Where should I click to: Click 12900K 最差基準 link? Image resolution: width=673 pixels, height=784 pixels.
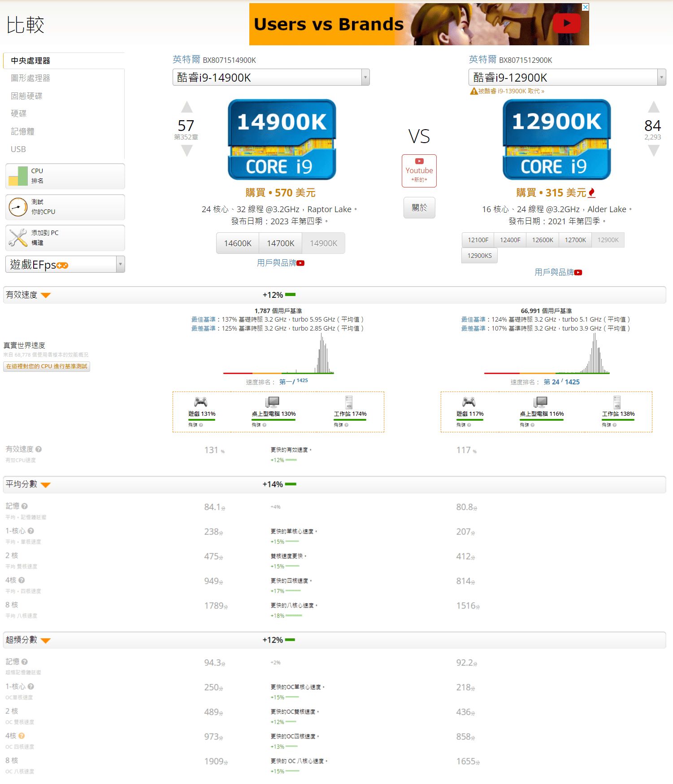[473, 328]
